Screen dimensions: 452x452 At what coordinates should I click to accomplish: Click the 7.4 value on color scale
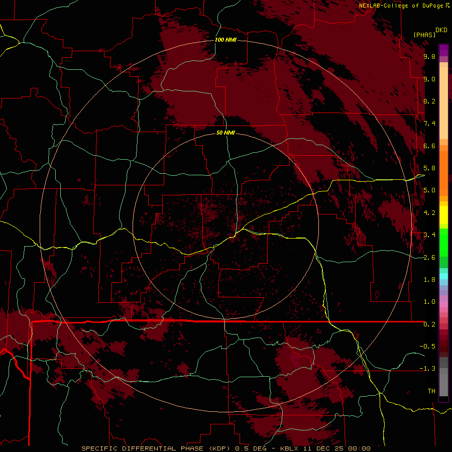(x=429, y=124)
